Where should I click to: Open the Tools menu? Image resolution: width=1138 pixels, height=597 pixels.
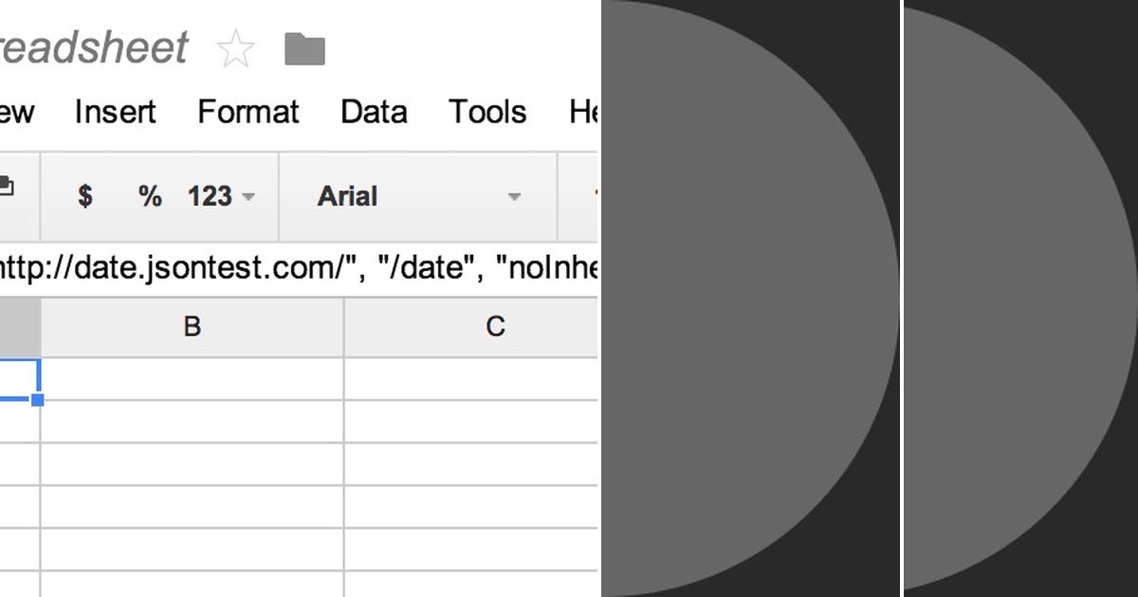coord(486,112)
